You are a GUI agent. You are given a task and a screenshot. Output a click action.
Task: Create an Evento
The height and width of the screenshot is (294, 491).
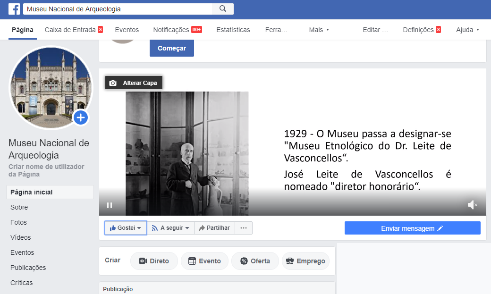(x=204, y=261)
